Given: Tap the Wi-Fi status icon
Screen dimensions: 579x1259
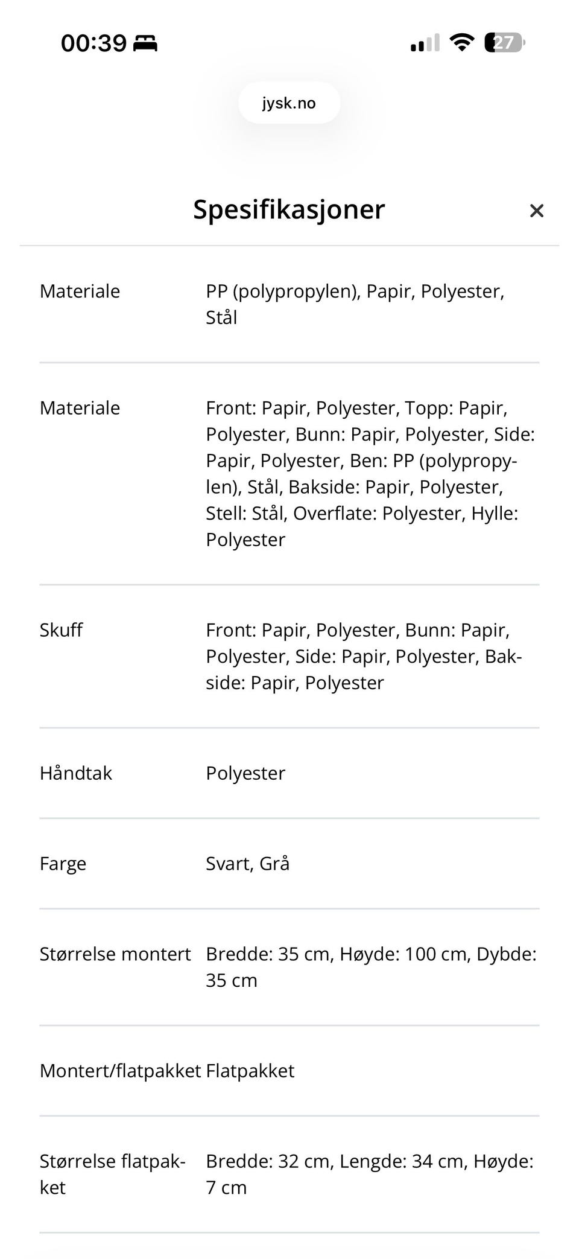Looking at the screenshot, I should point(461,42).
